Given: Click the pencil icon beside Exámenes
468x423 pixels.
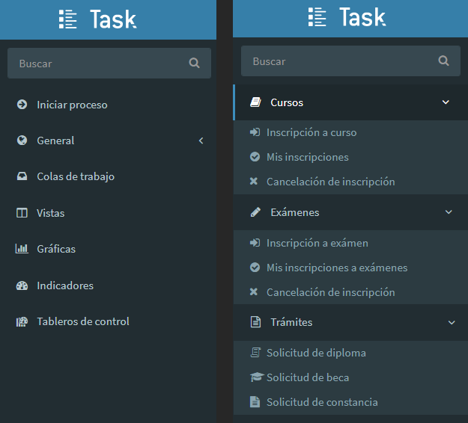Looking at the screenshot, I should click(255, 212).
